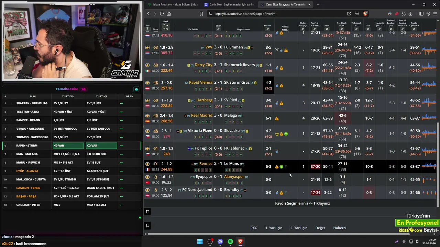Click the green up-arrow icon for Rennes
The image size is (440, 247).
pyautogui.click(x=281, y=167)
